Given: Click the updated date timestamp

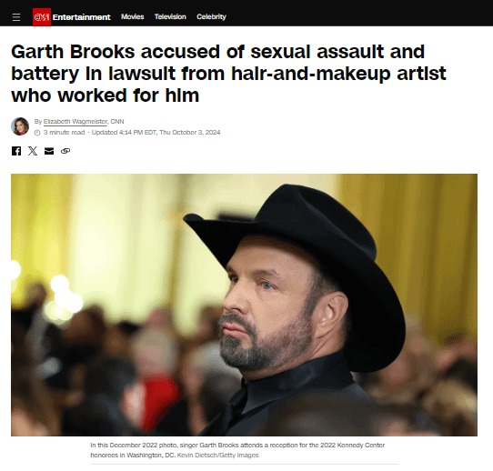Looking at the screenshot, I should pyautogui.click(x=156, y=132).
